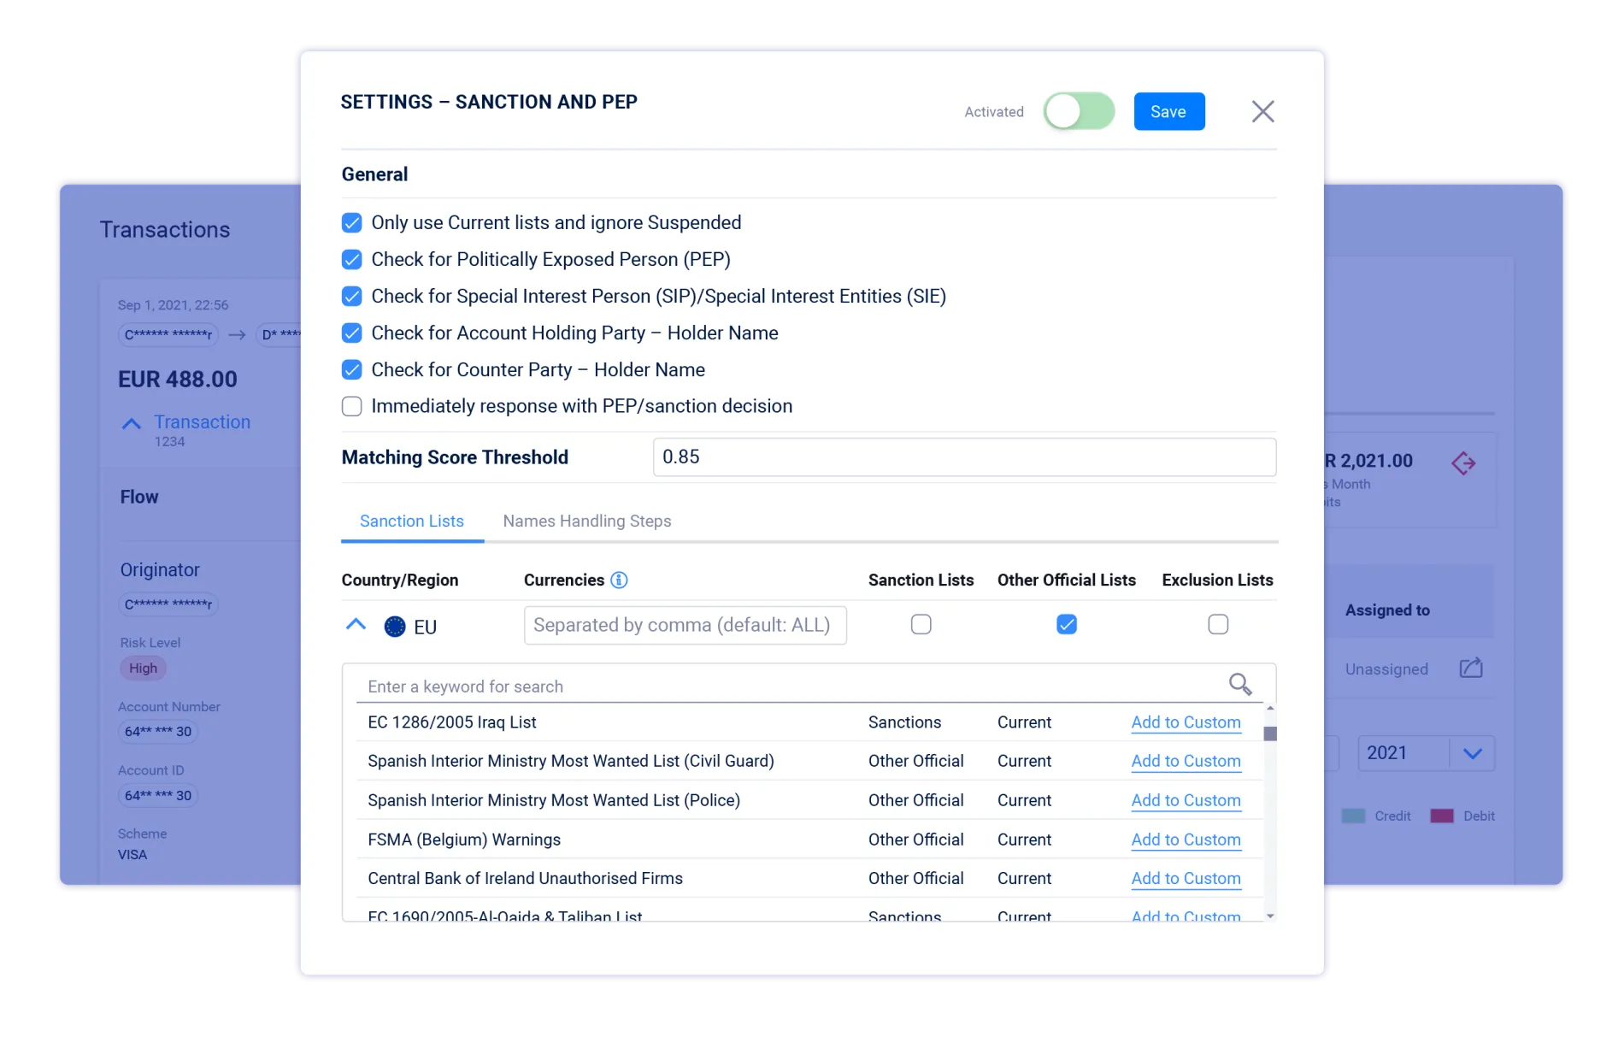Screen dimensions: 1624x1037
Task: Click the Credit color swatch
Action: [x=1354, y=816]
